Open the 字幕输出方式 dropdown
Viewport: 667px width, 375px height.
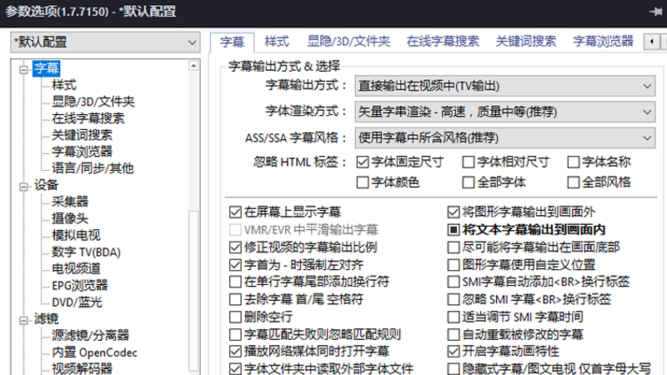(504, 85)
